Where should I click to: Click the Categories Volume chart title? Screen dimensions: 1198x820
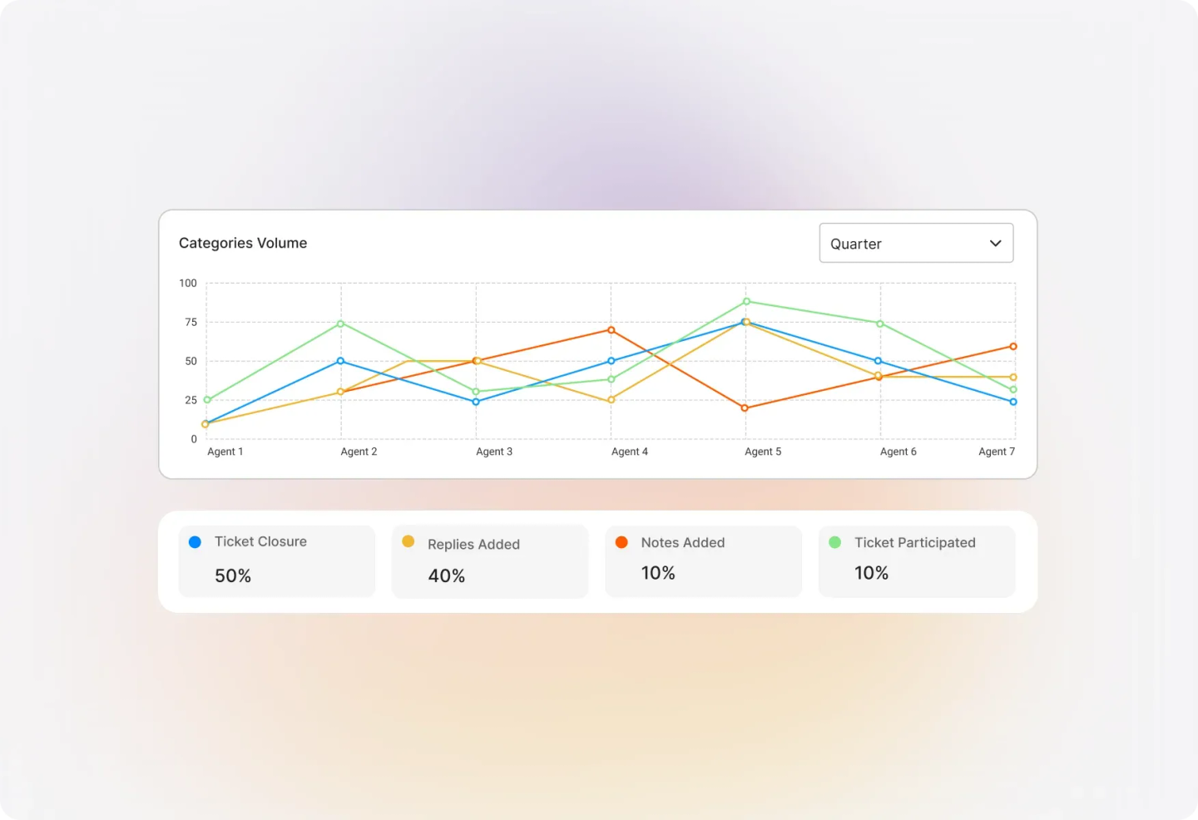point(243,243)
